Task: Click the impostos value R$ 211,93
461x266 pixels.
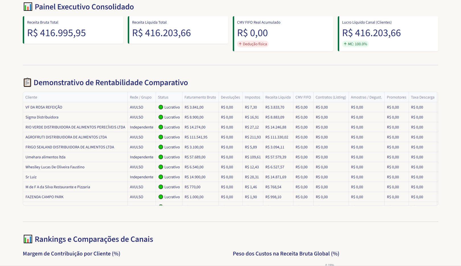Action: pos(253,137)
